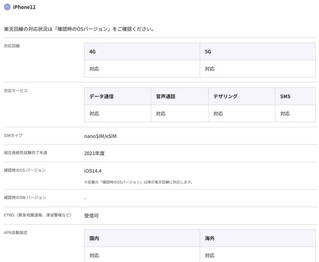Screen dimensions: 319x262
Task: Select the nanoSIM/eSIM value
Action: click(x=100, y=136)
